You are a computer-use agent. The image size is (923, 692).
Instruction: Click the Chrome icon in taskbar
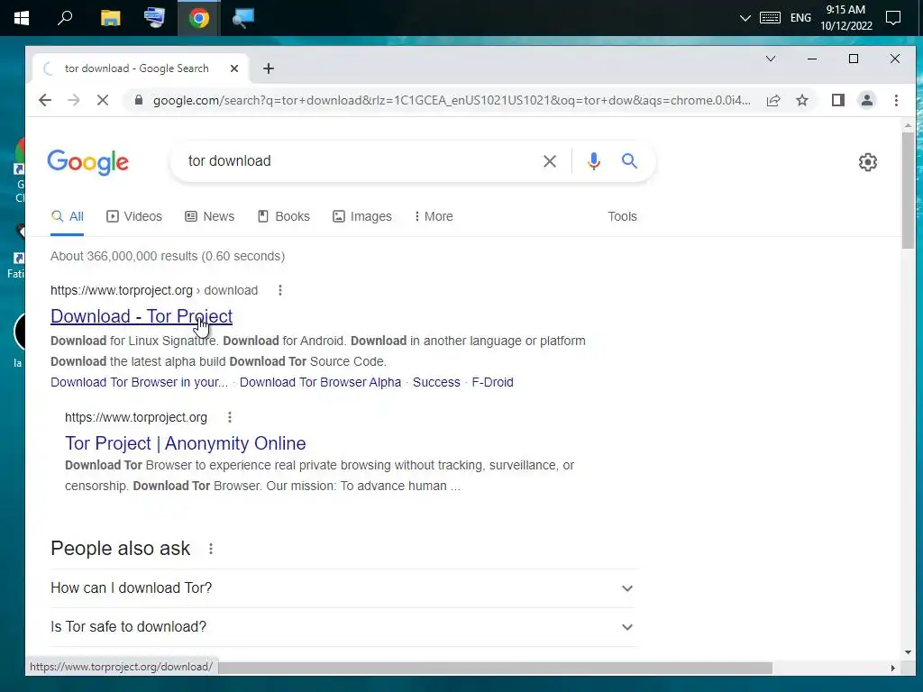coord(199,18)
